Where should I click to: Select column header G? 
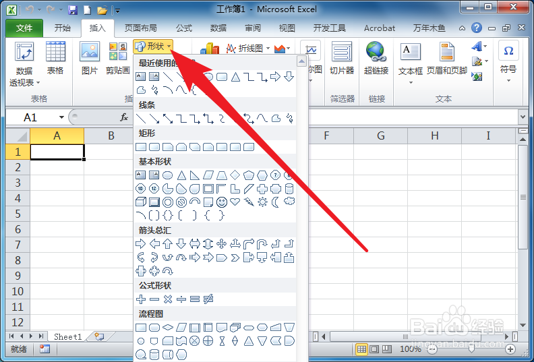tap(380, 136)
